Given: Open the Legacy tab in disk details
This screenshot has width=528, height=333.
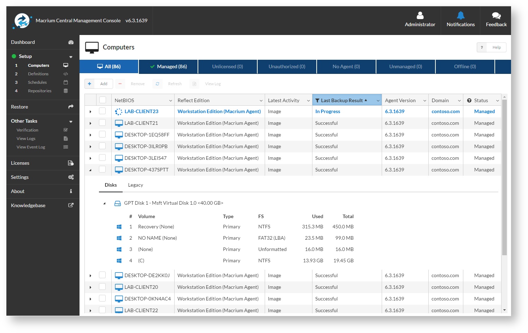Looking at the screenshot, I should coord(135,185).
